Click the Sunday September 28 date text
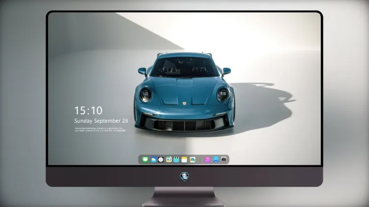This screenshot has width=369, height=207. (101, 121)
